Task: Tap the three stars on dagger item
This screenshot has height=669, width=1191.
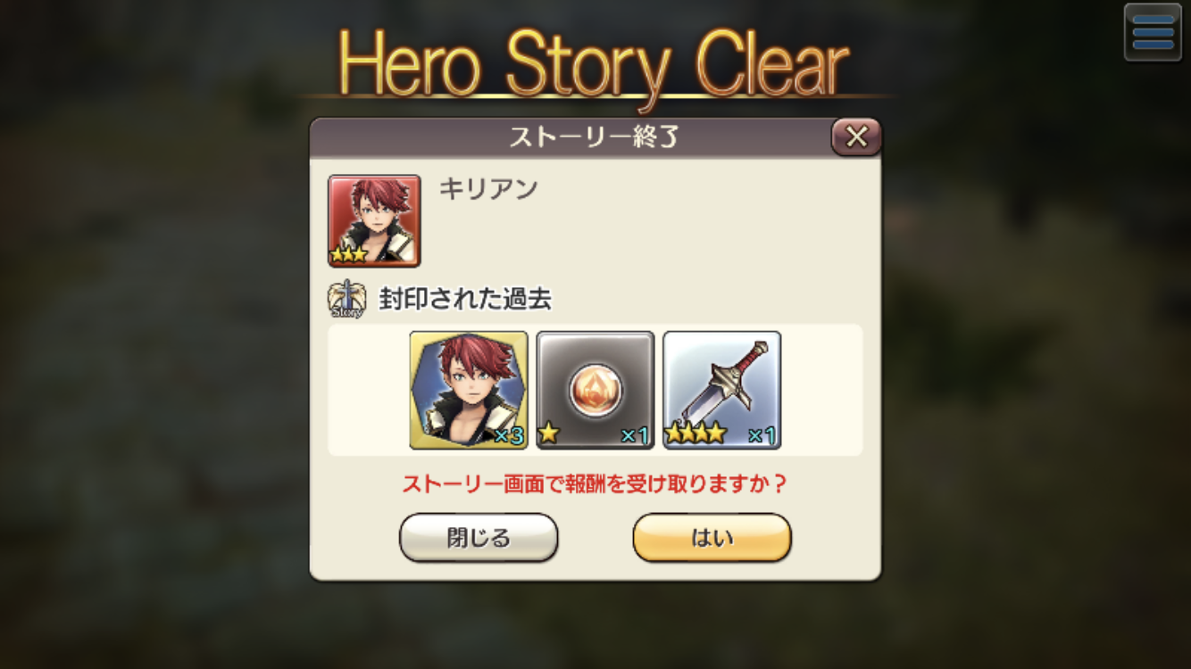Action: click(696, 434)
